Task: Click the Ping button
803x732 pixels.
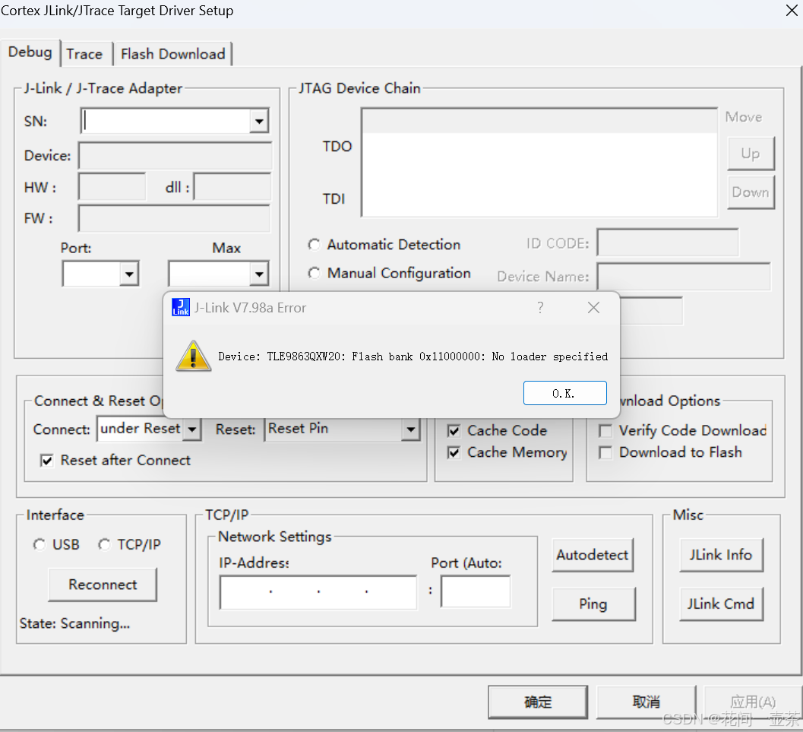Action: tap(593, 604)
